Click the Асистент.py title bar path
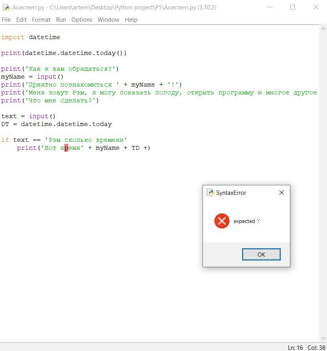The width and height of the screenshot is (327, 351). [114, 8]
